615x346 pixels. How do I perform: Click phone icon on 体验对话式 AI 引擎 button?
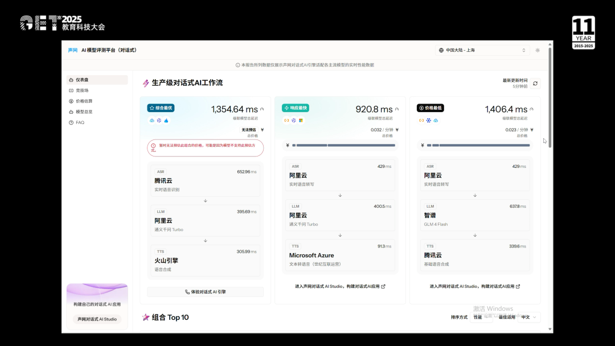point(187,292)
